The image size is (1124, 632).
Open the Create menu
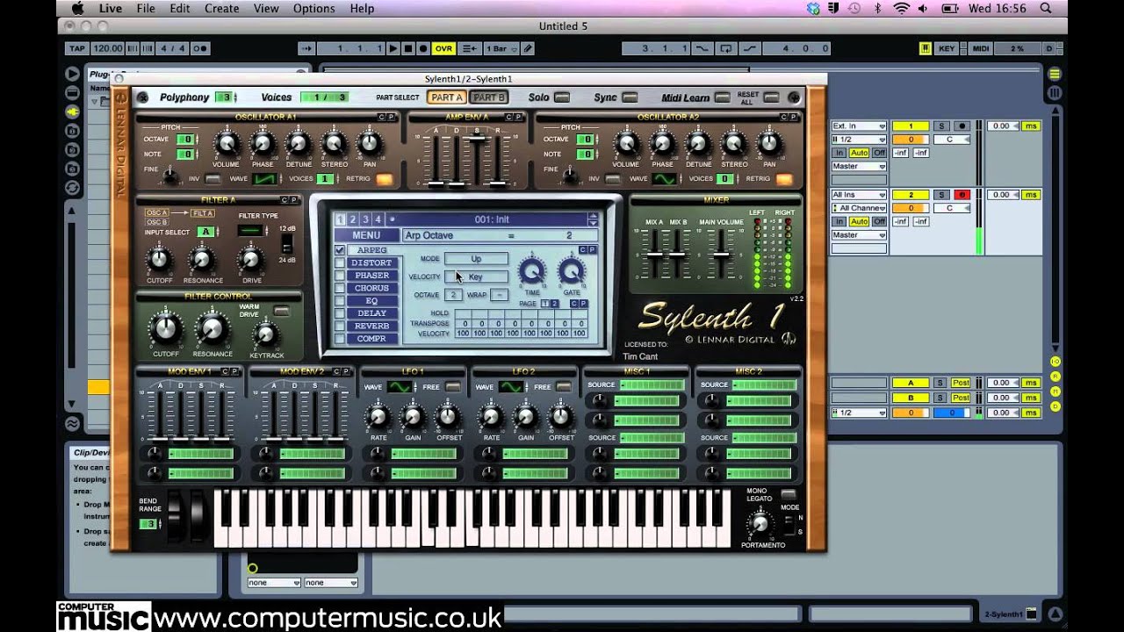tap(221, 8)
